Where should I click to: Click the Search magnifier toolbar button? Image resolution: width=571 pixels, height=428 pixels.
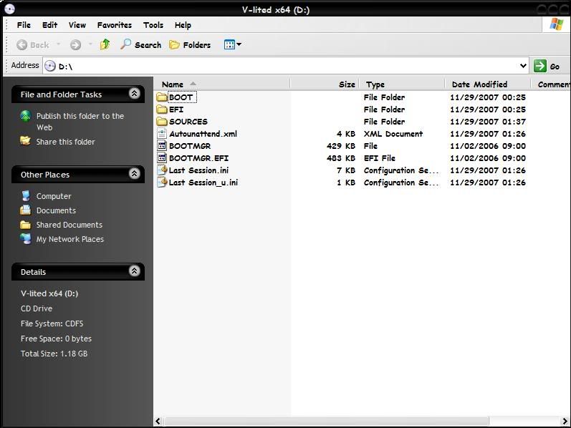pos(140,44)
